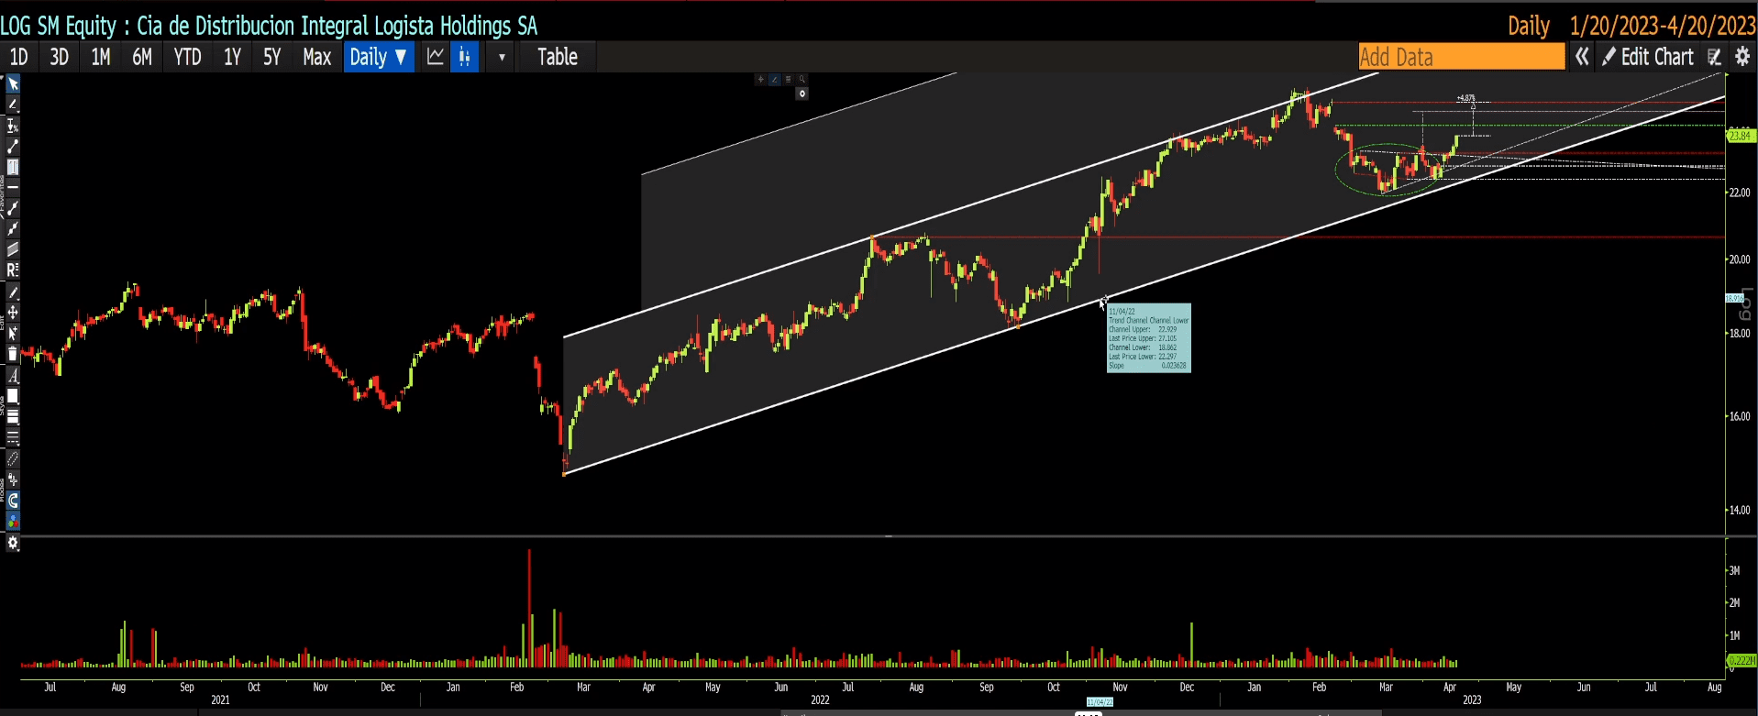Image resolution: width=1758 pixels, height=716 pixels.
Task: Set chart range to 1M
Action: pos(101,57)
